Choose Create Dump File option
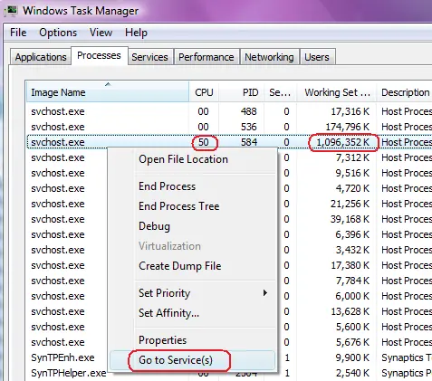The height and width of the screenshot is (381, 432). (x=180, y=266)
